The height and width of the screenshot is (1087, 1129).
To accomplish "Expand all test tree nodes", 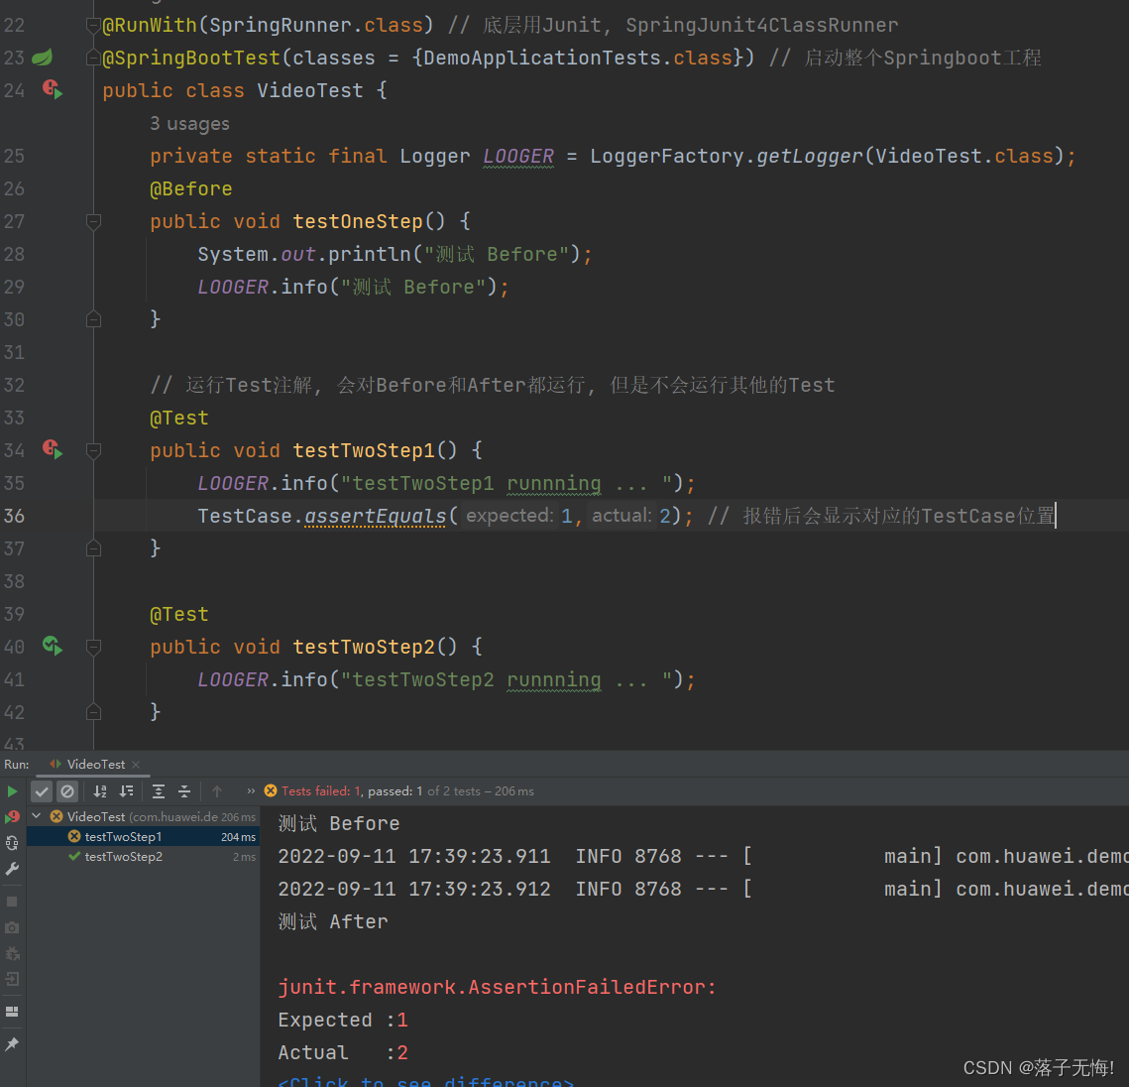I will point(159,790).
